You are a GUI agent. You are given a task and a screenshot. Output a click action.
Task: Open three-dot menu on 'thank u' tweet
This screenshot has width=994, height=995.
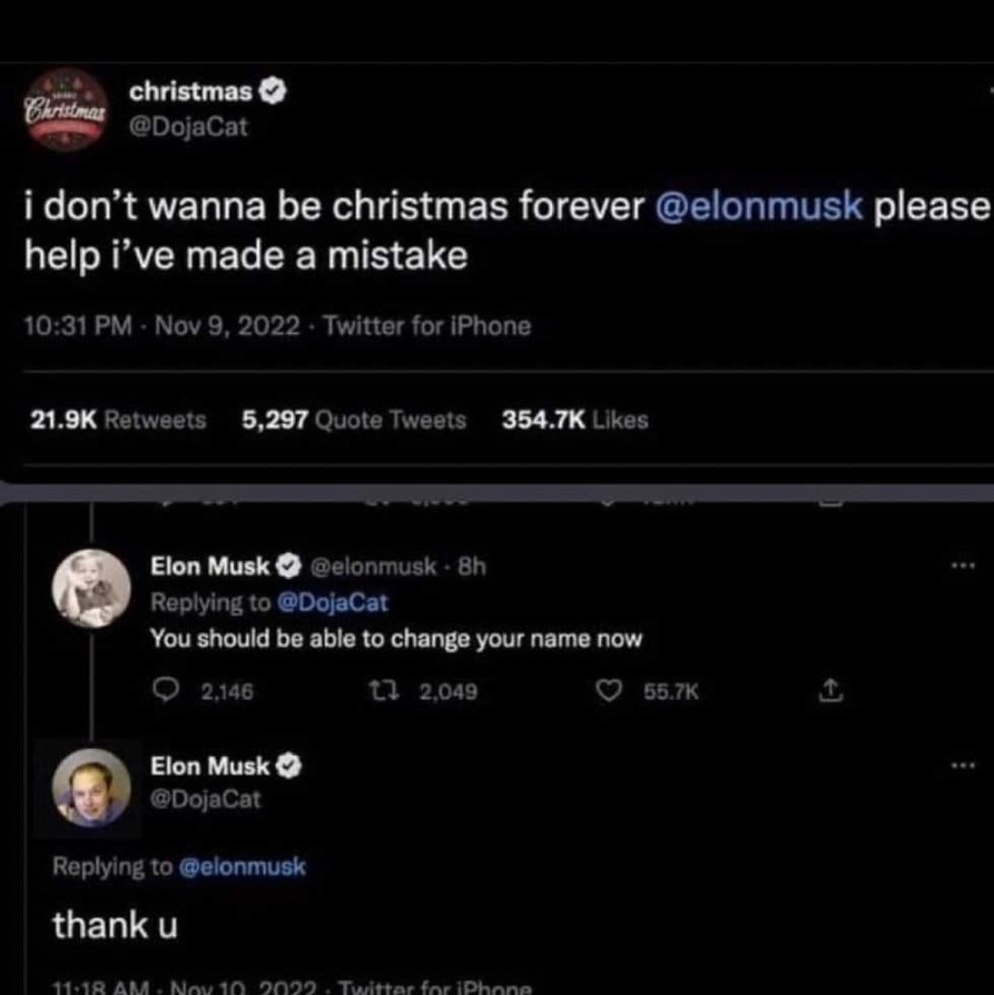point(961,766)
